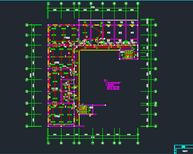The height and width of the screenshot is (154, 193).
Task: Click grid axis bubble 12 above the plan
Action: coord(138,4)
